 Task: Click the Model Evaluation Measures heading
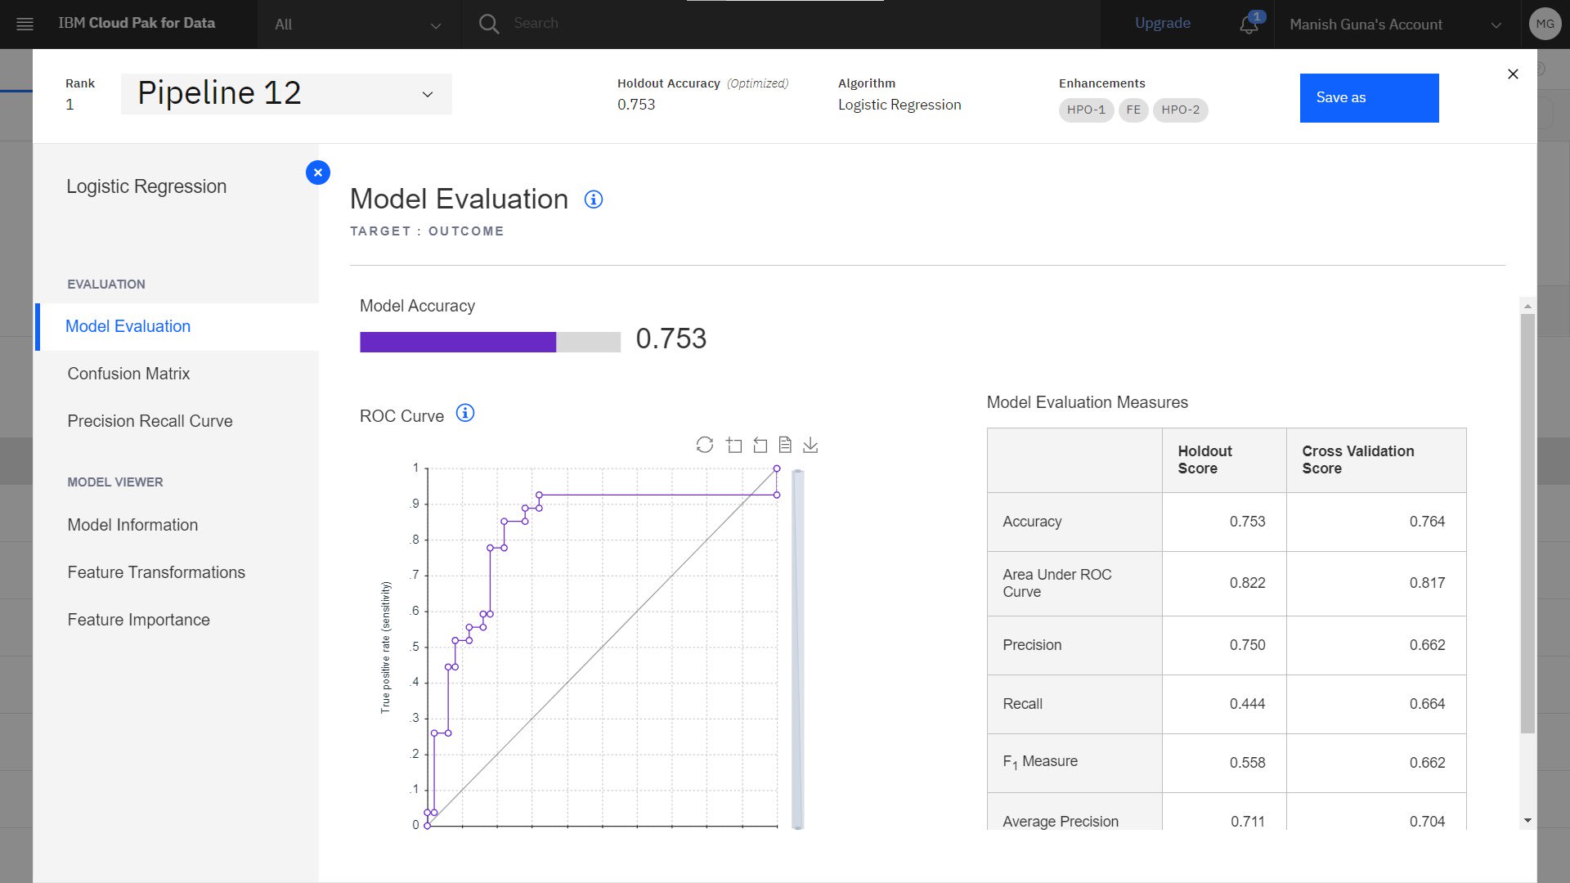click(1087, 402)
